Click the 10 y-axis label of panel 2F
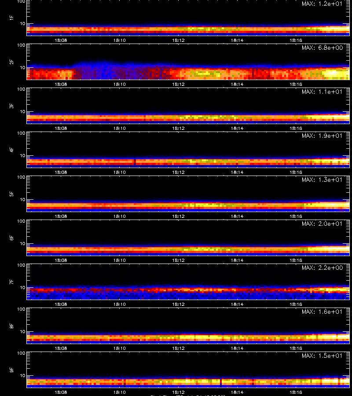Screen dimensions: 352x396 22,67
